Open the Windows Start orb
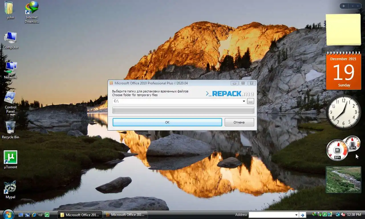This screenshot has width=365, height=219. 9,214
